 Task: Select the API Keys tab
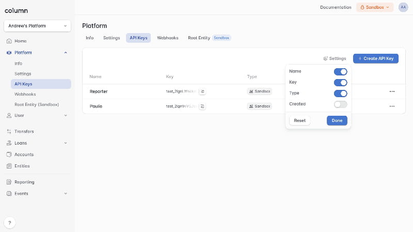click(138, 38)
